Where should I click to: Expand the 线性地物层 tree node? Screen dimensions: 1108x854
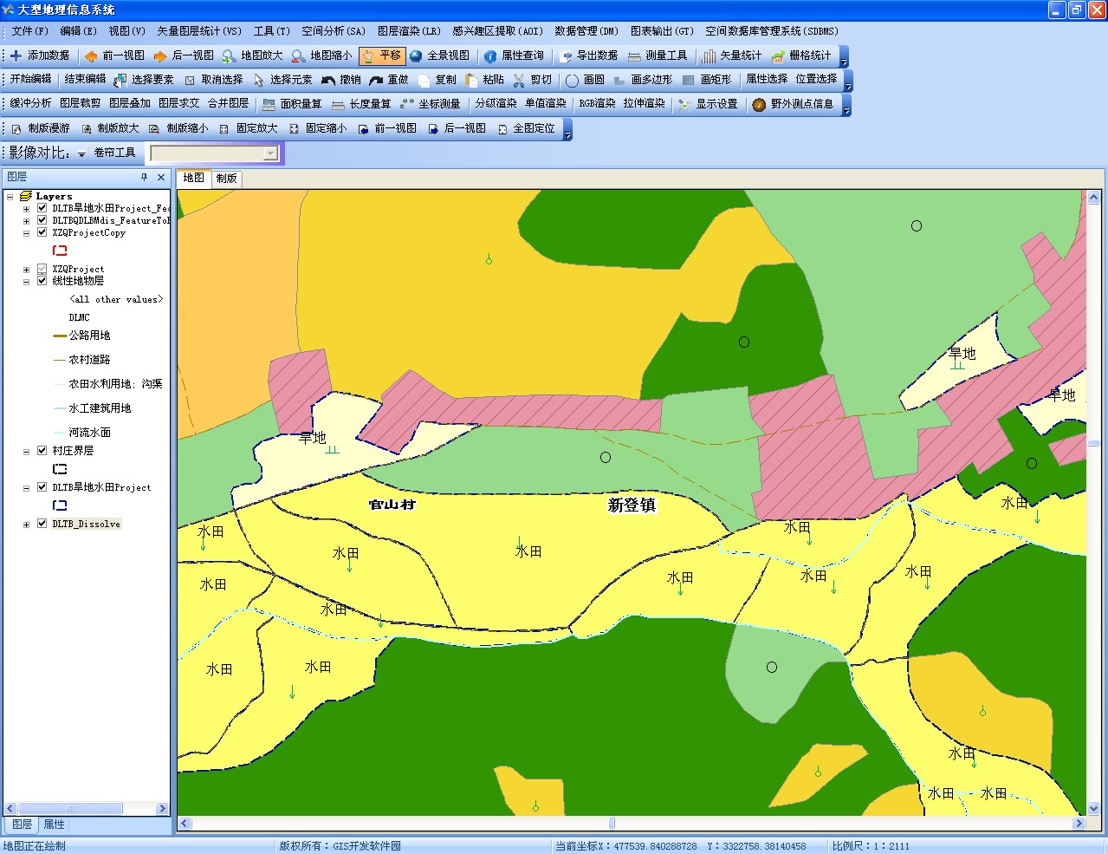coord(26,280)
